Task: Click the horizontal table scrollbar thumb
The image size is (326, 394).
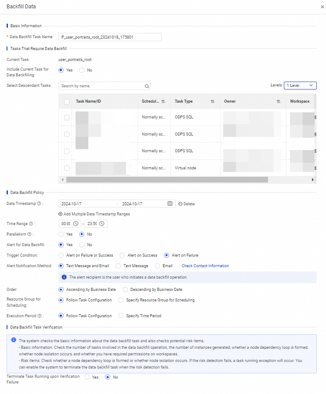Action: [x=167, y=179]
